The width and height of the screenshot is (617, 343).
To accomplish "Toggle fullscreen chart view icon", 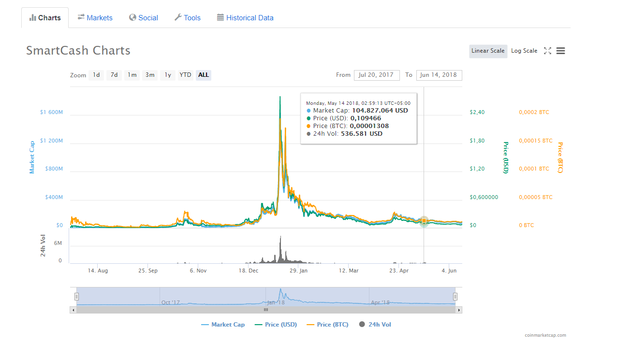I will tap(547, 51).
